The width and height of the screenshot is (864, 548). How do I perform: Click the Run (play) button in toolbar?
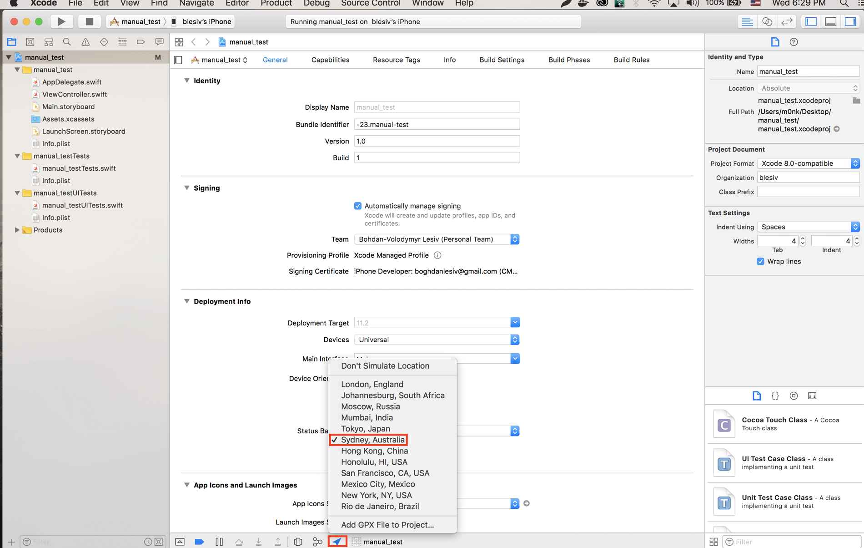coord(61,21)
